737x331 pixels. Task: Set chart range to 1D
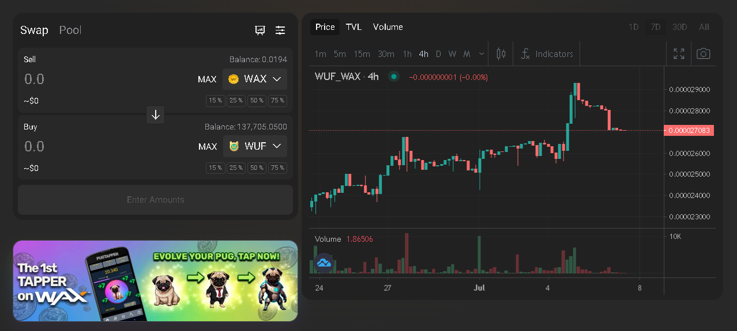pos(633,27)
